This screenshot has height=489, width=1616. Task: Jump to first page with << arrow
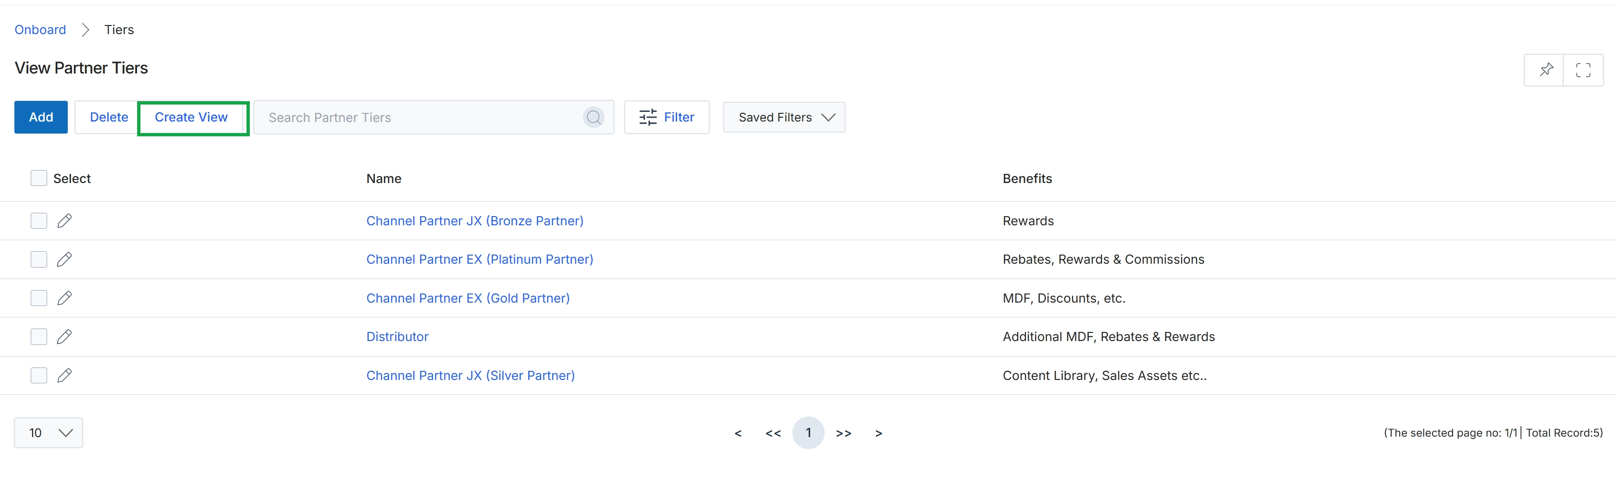pos(773,433)
